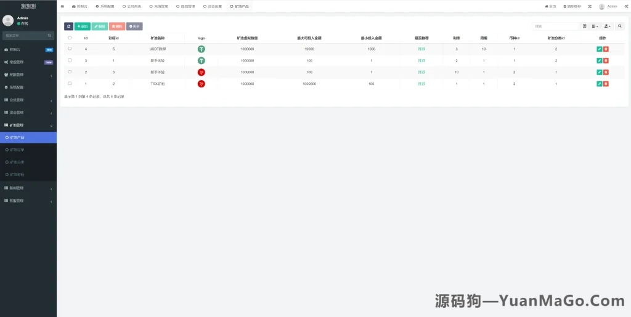Viewport: 631px width, 317px height.
Task: Tick the checkbox for row id 4
Action: click(x=70, y=49)
